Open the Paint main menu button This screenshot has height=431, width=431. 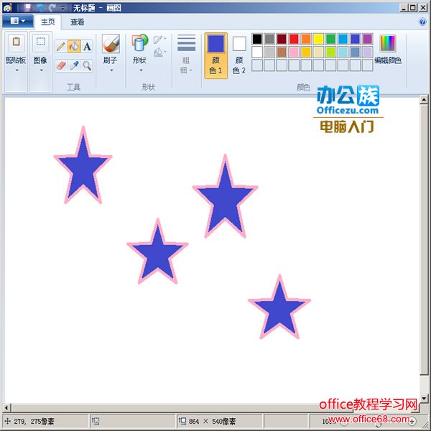pyautogui.click(x=17, y=21)
